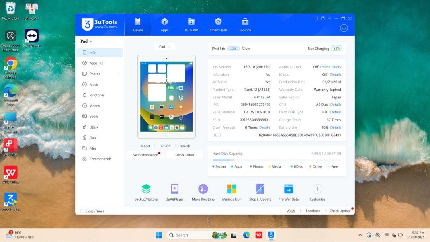The height and width of the screenshot is (242, 430).
Task: Click the Hard Disk Capacity usage bar
Action: coord(276,160)
